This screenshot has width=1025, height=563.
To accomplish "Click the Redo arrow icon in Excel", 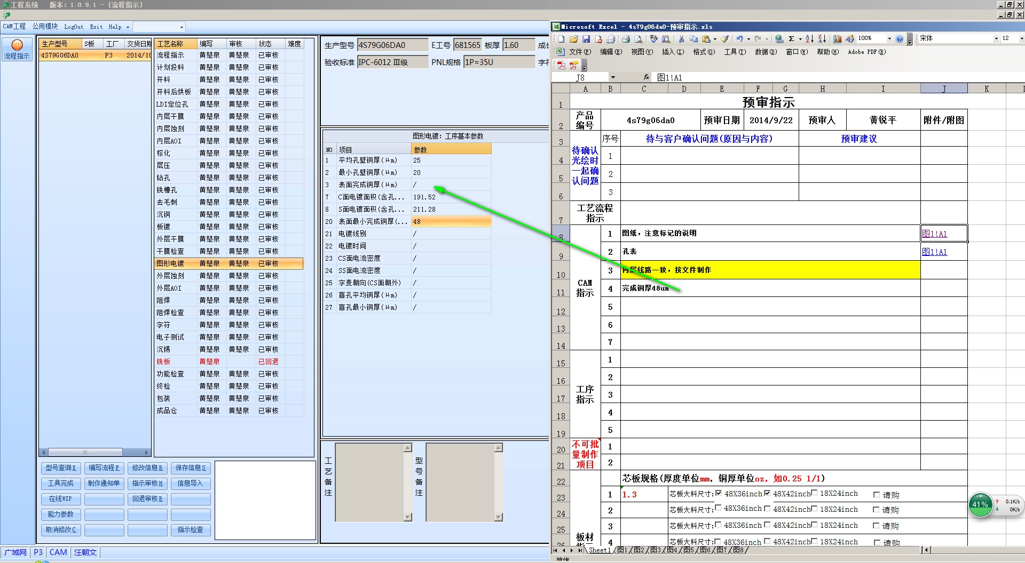I will 758,39.
